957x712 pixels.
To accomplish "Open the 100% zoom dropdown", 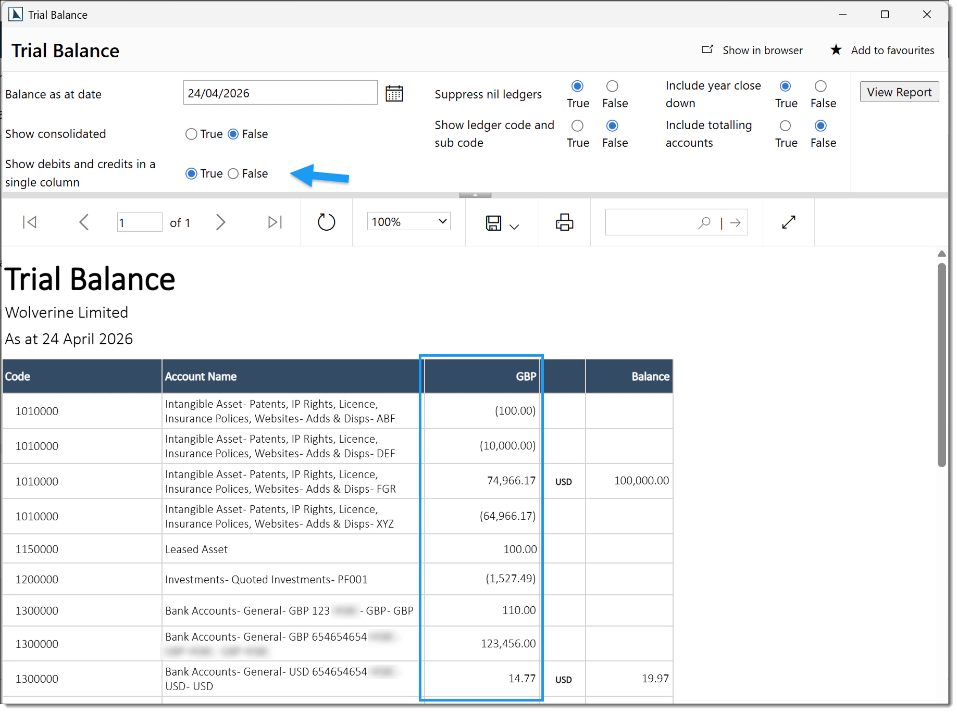I will click(408, 221).
